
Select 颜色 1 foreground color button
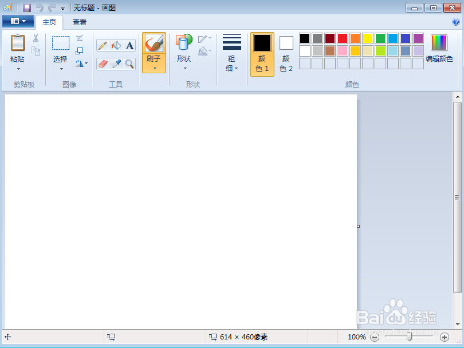pos(262,54)
